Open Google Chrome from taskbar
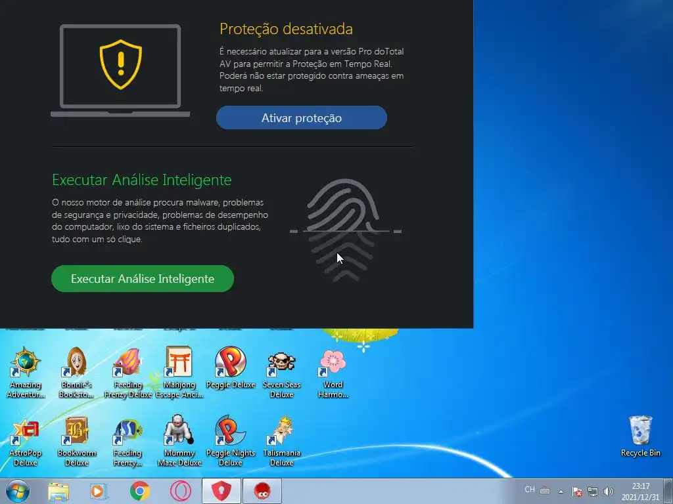 tap(139, 491)
